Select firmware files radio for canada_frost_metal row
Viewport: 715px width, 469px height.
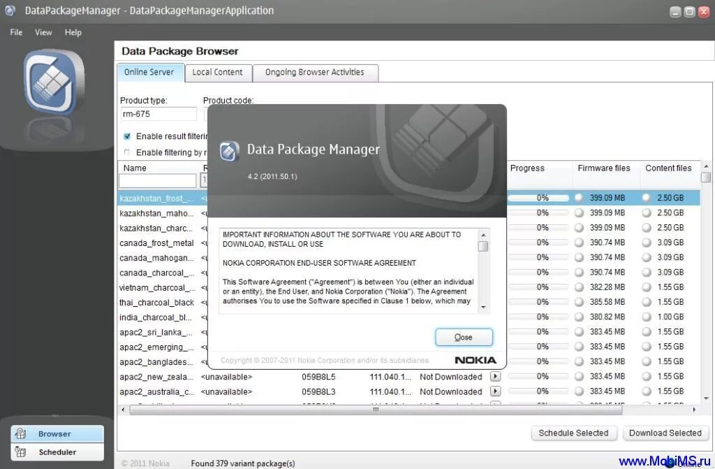click(579, 243)
